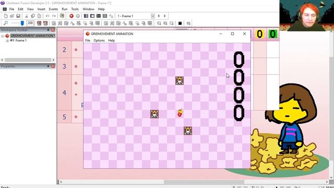This screenshot has height=188, width=334.
Task: Select event line number 3
Action: click(x=64, y=66)
